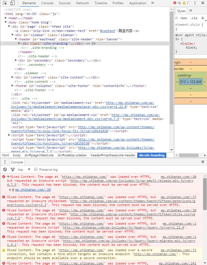
Task: Click the header#masthead.site-header breadcrumb
Action: [x=113, y=155]
